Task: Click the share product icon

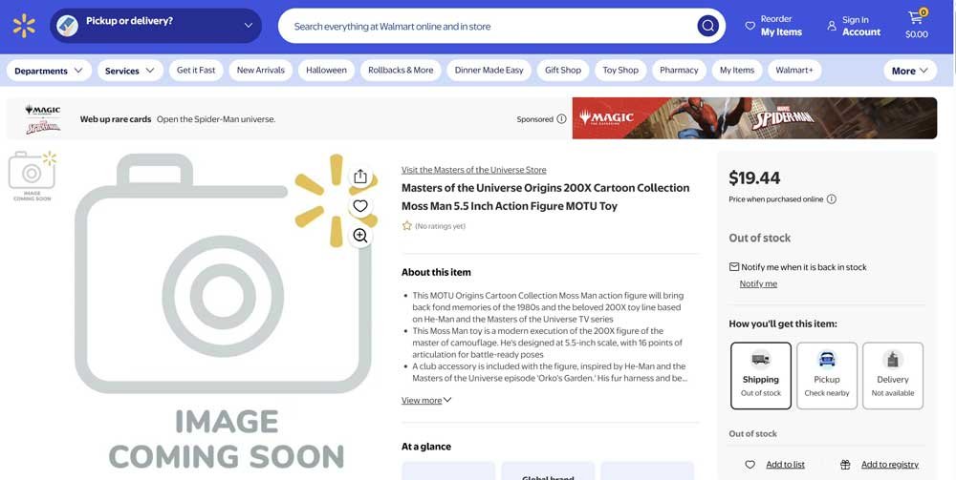Action: coord(360,177)
